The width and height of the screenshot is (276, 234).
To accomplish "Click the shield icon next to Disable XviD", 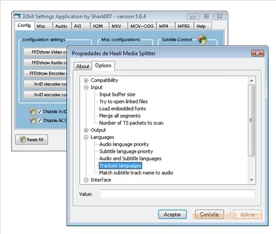I will click(32, 111).
